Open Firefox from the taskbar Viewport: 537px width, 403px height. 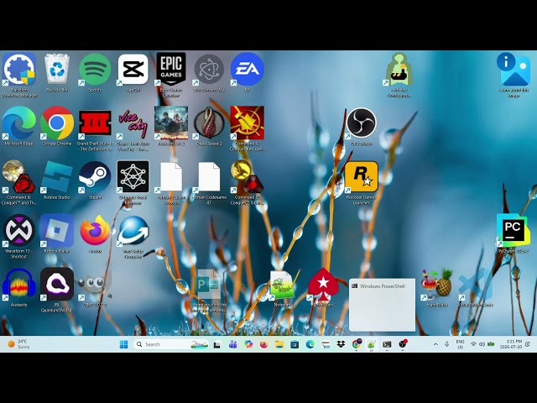tap(263, 344)
